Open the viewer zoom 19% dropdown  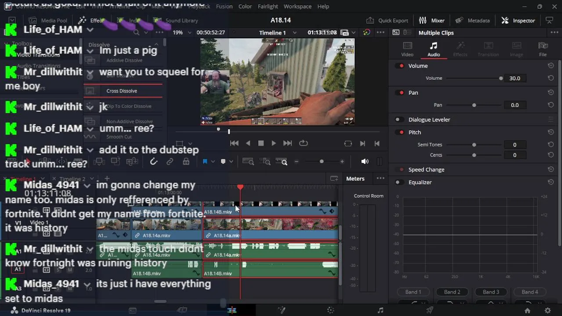click(190, 33)
